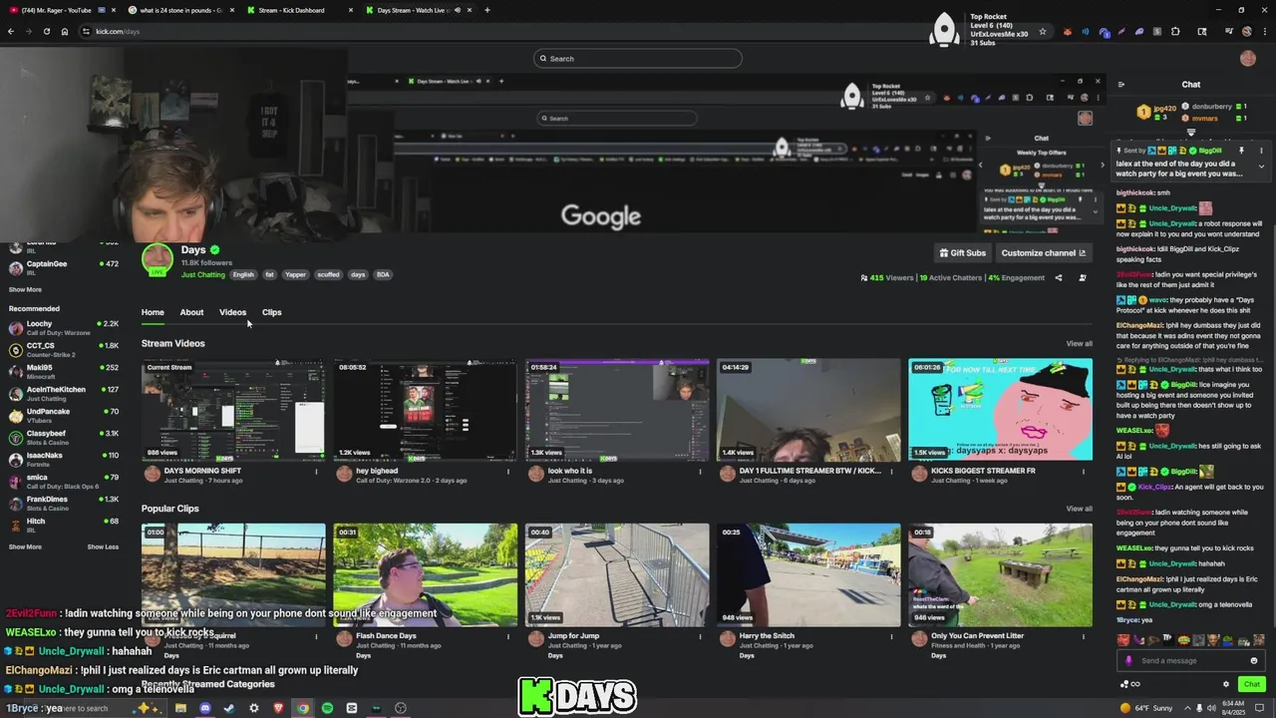This screenshot has height=718, width=1276.
Task: Open options menu for hey bighead video
Action: [508, 471]
